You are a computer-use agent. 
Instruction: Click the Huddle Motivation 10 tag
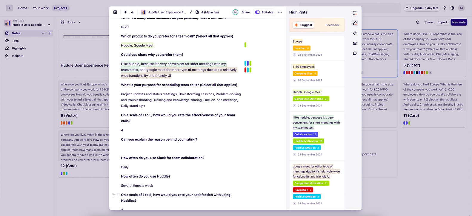[x=308, y=141]
